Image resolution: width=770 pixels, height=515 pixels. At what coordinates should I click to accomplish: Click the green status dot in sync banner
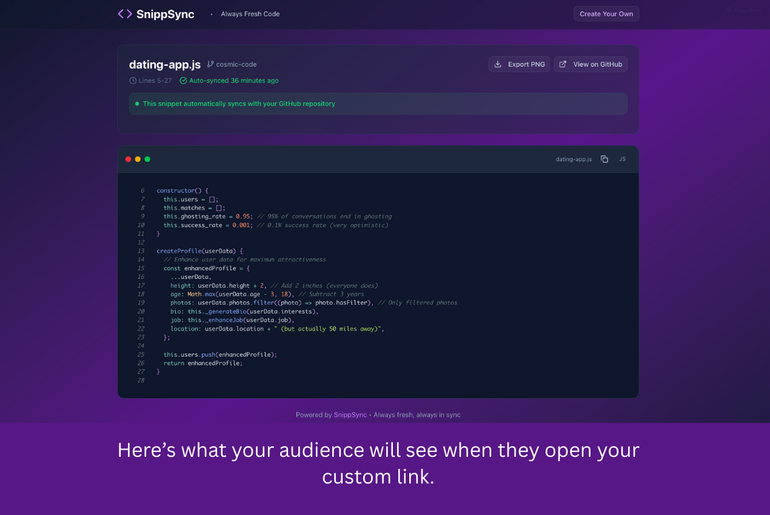[137, 104]
